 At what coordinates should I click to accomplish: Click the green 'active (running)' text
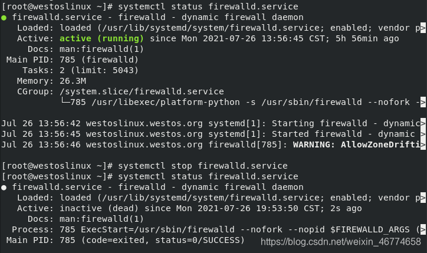pyautogui.click(x=101, y=38)
